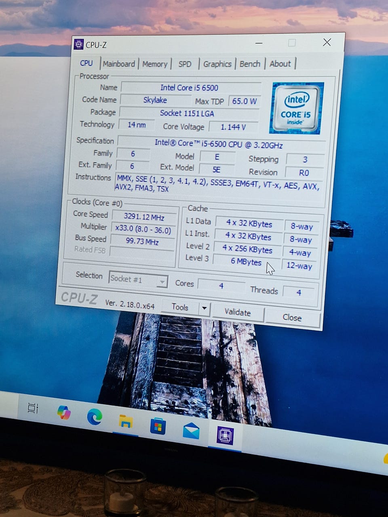Select the Graphics tab
The width and height of the screenshot is (388, 517).
pyautogui.click(x=217, y=64)
